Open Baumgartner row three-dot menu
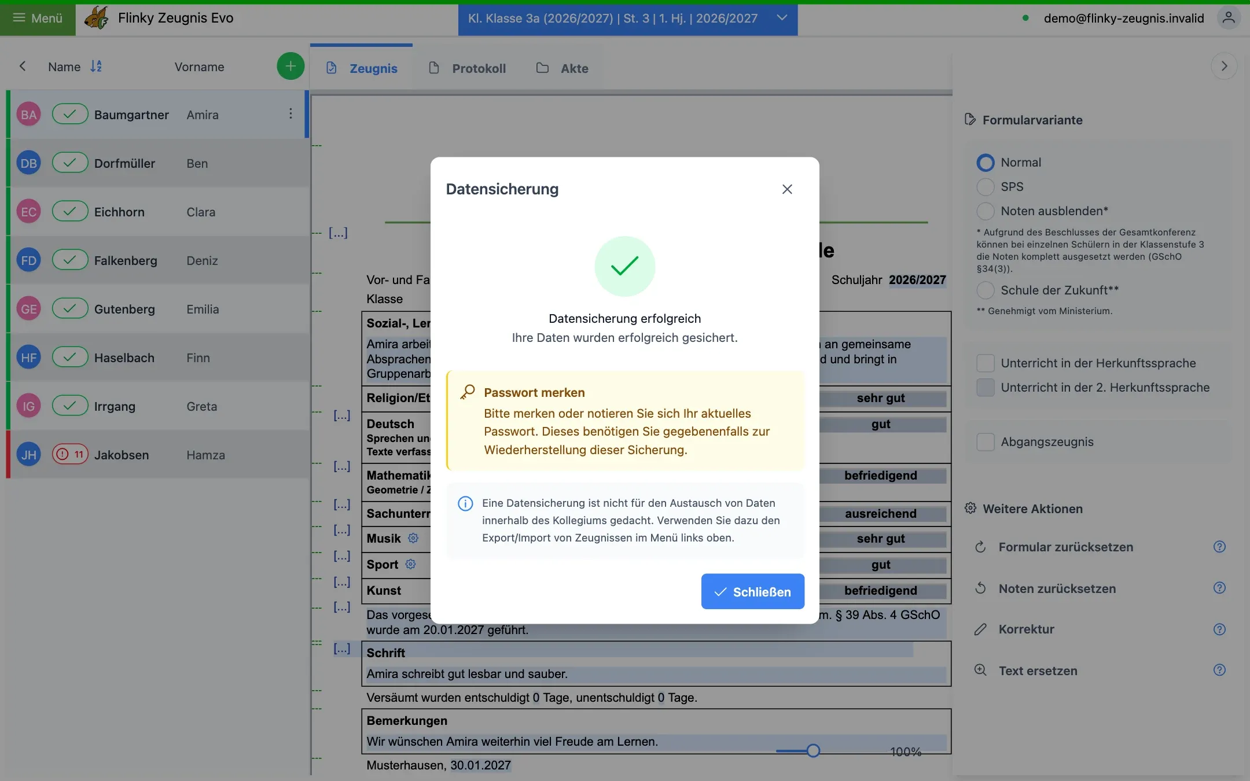This screenshot has height=781, width=1250. [291, 114]
